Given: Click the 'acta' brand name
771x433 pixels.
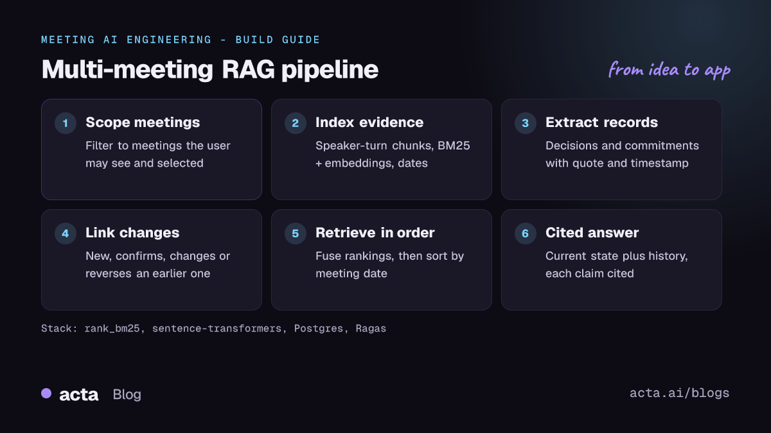Looking at the screenshot, I should coord(78,394).
